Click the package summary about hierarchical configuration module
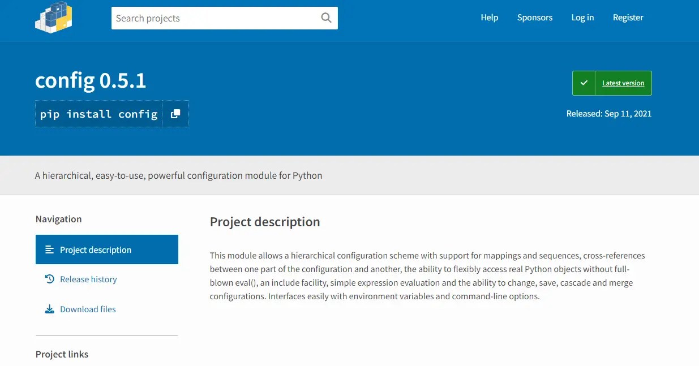 (178, 175)
